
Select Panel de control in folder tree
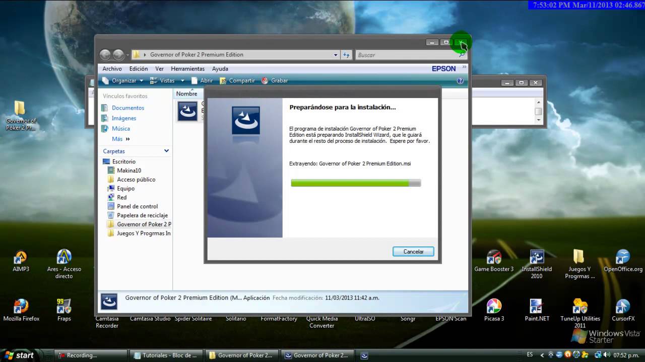coord(137,206)
